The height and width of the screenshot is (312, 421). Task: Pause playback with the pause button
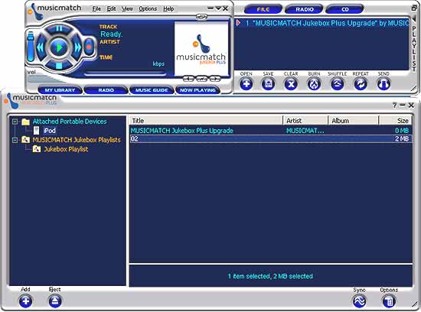pyautogui.click(x=59, y=29)
